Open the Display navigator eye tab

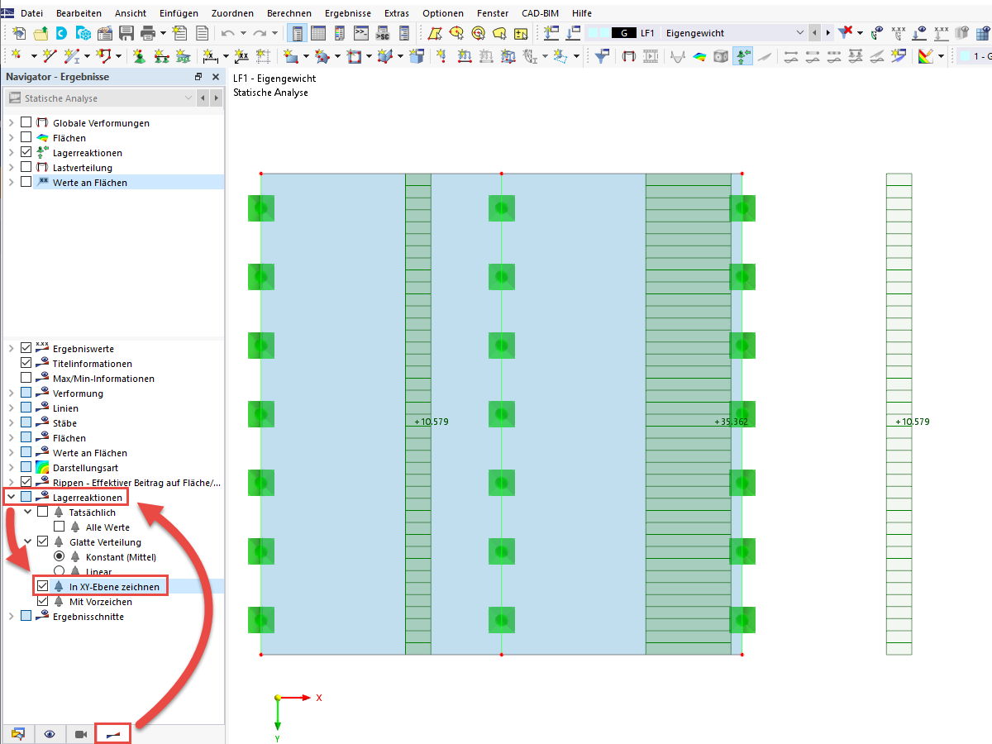click(x=50, y=733)
